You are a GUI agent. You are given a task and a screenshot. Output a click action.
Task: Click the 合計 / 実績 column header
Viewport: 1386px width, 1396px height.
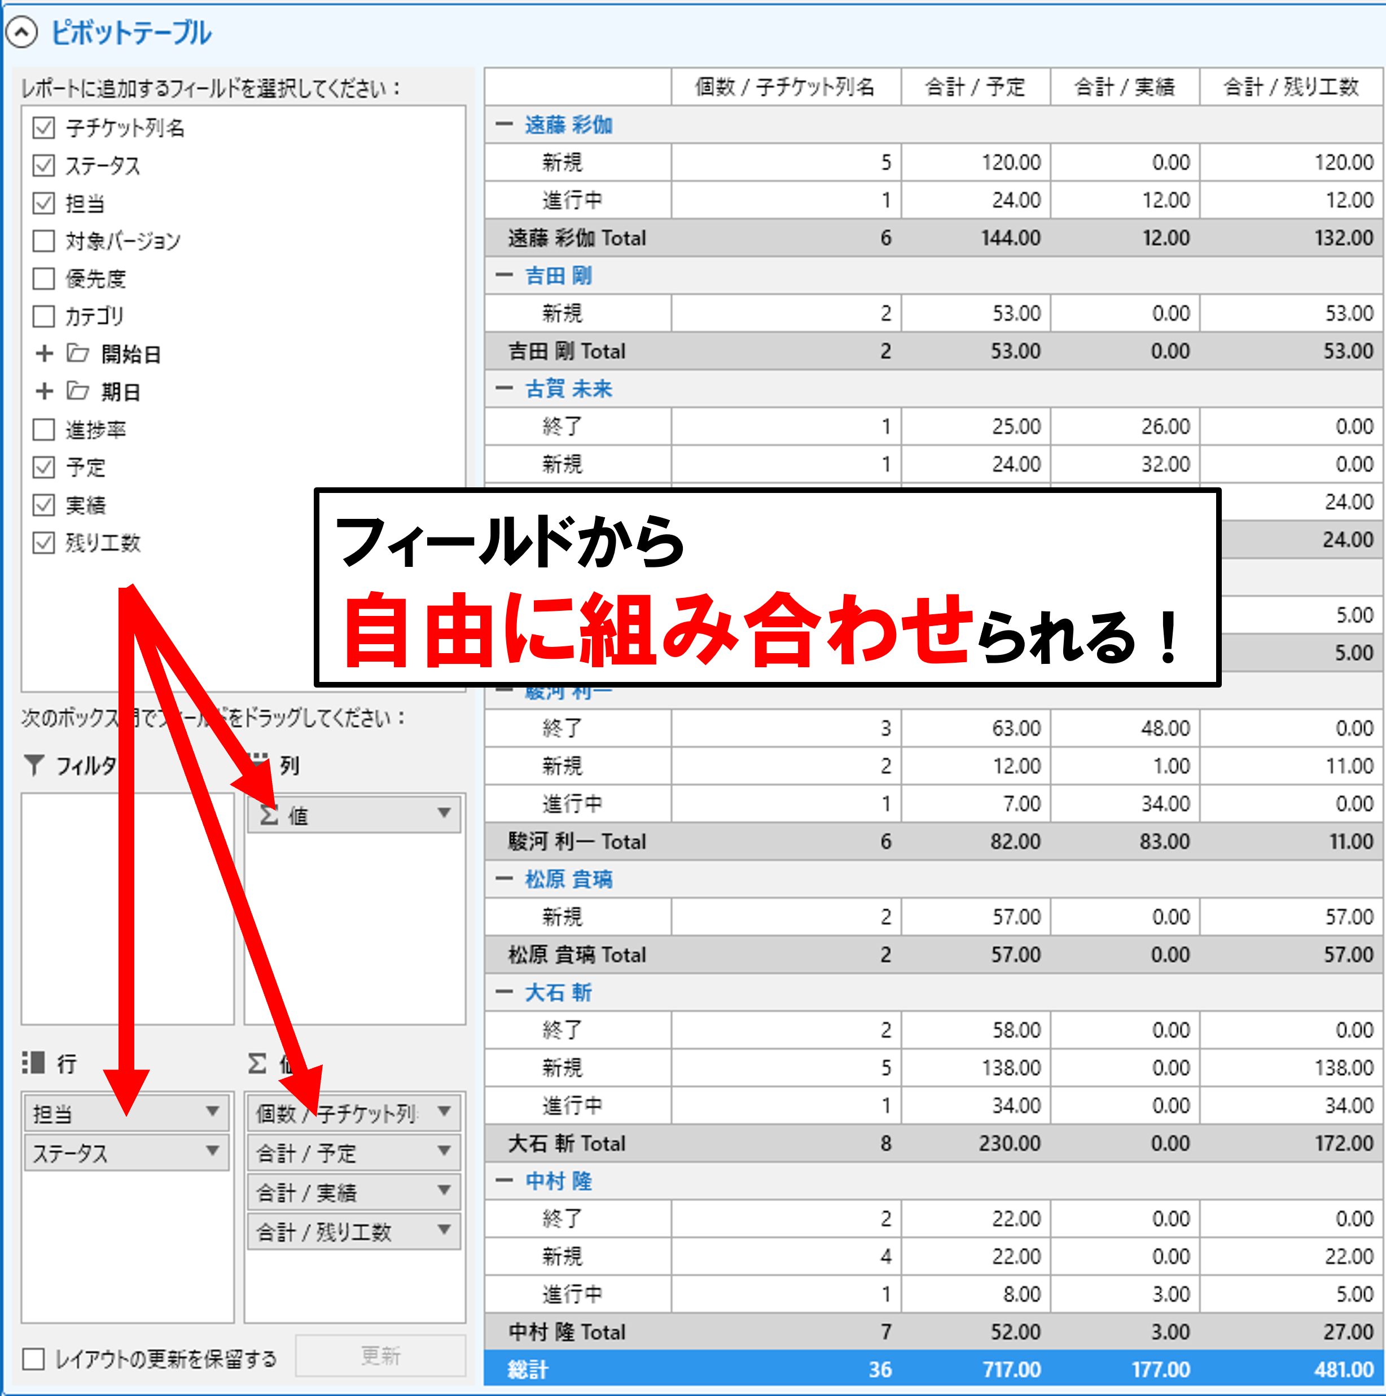1124,87
